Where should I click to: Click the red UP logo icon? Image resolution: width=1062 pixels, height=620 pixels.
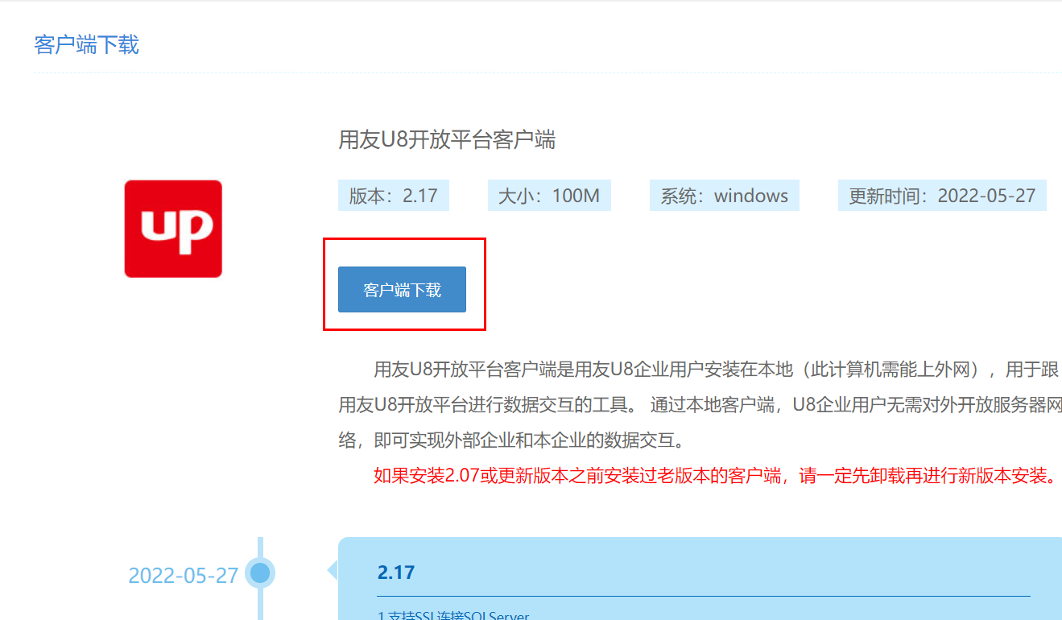[x=173, y=229]
